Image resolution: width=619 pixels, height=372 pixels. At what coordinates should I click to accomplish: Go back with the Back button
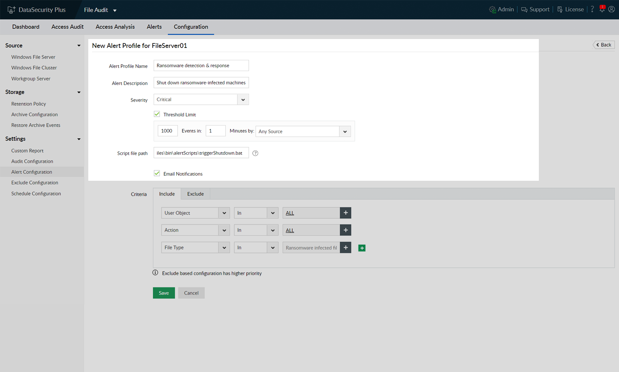(x=604, y=45)
